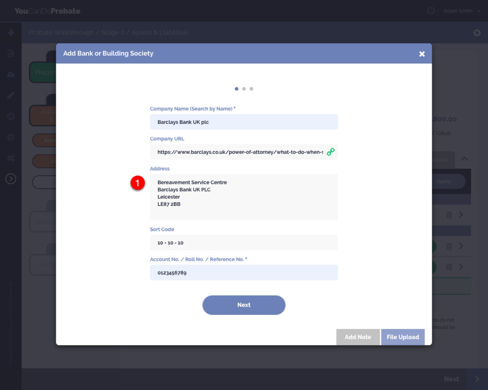Collapse the section using the up chevron
The height and width of the screenshot is (390, 488).
click(464, 159)
